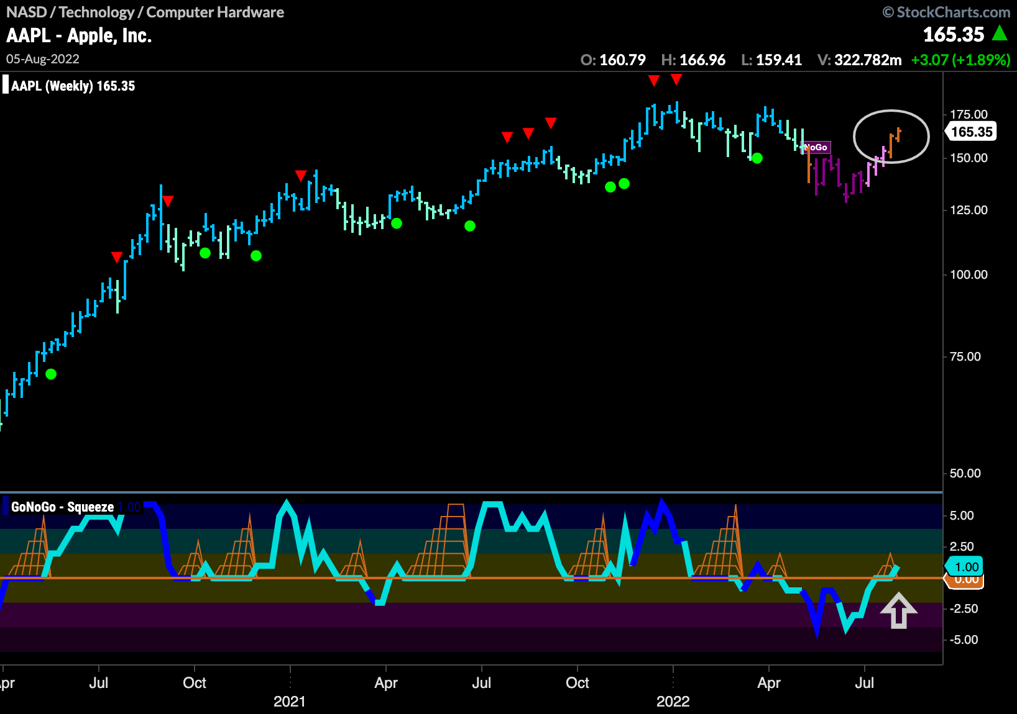Click the rightmost red triangle above the chart peak

[x=676, y=79]
